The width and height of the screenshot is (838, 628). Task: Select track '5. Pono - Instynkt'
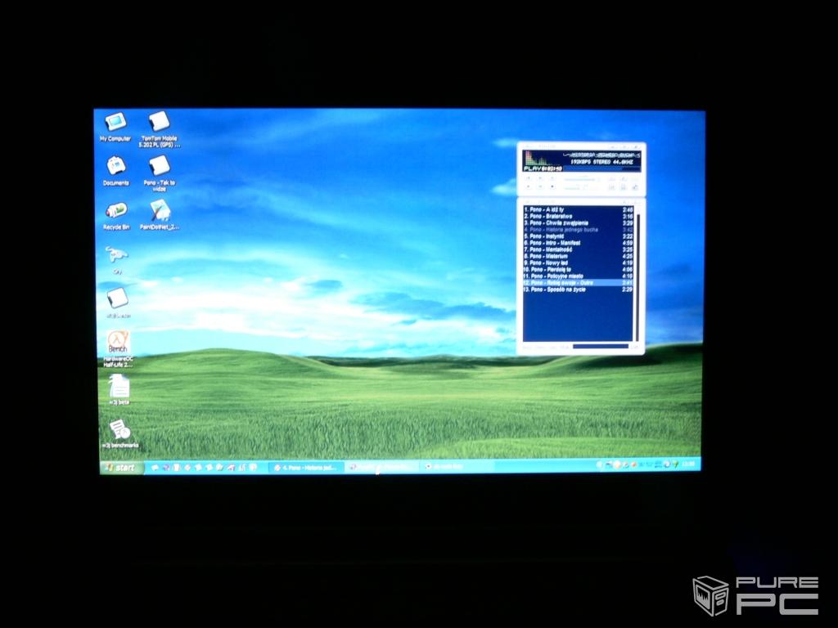[578, 236]
